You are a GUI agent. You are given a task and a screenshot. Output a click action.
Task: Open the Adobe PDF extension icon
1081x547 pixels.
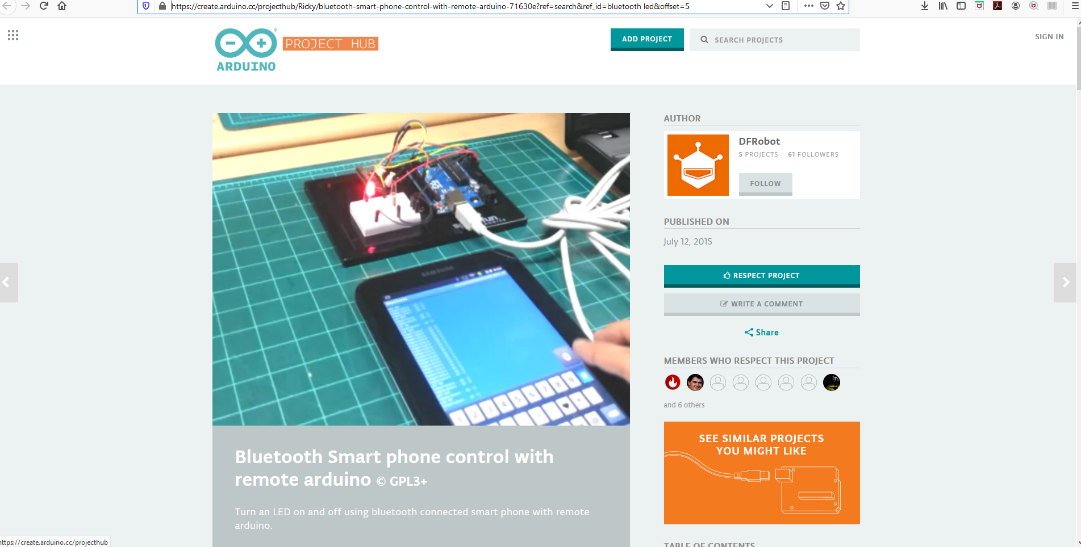[x=997, y=6]
